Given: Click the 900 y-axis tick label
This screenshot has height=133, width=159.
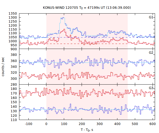Looking at the screenshot, I should pyautogui.click(x=14, y=49).
